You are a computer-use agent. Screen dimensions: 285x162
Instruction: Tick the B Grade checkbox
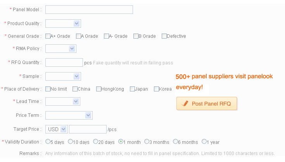pyautogui.click(x=136, y=36)
